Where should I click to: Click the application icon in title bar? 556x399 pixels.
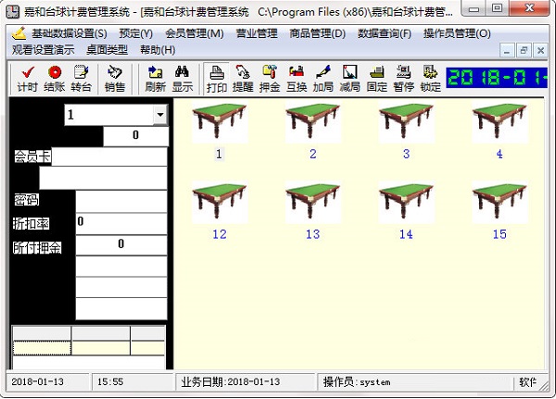(x=13, y=12)
